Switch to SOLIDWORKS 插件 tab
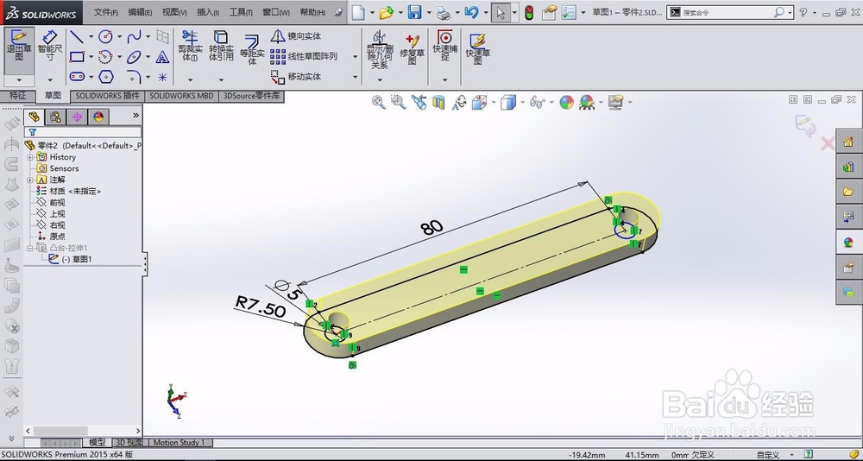Image resolution: width=863 pixels, height=461 pixels. (107, 96)
